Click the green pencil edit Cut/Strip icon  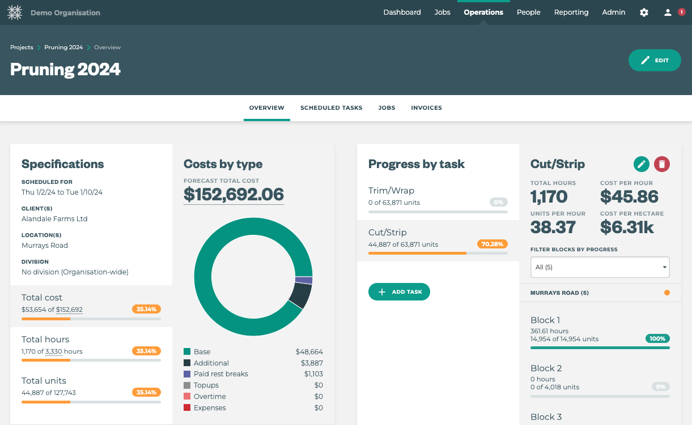click(x=642, y=164)
